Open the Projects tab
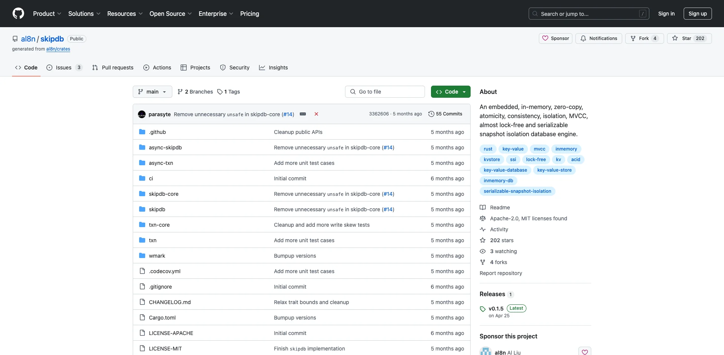The height and width of the screenshot is (355, 724). [x=195, y=68]
